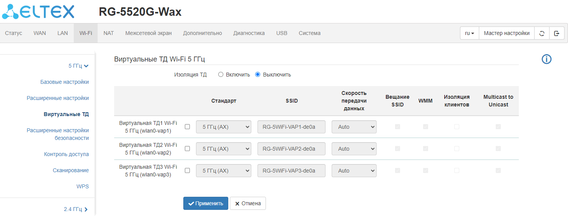
Task: Open Мастер настройки wizard
Action: tap(507, 33)
